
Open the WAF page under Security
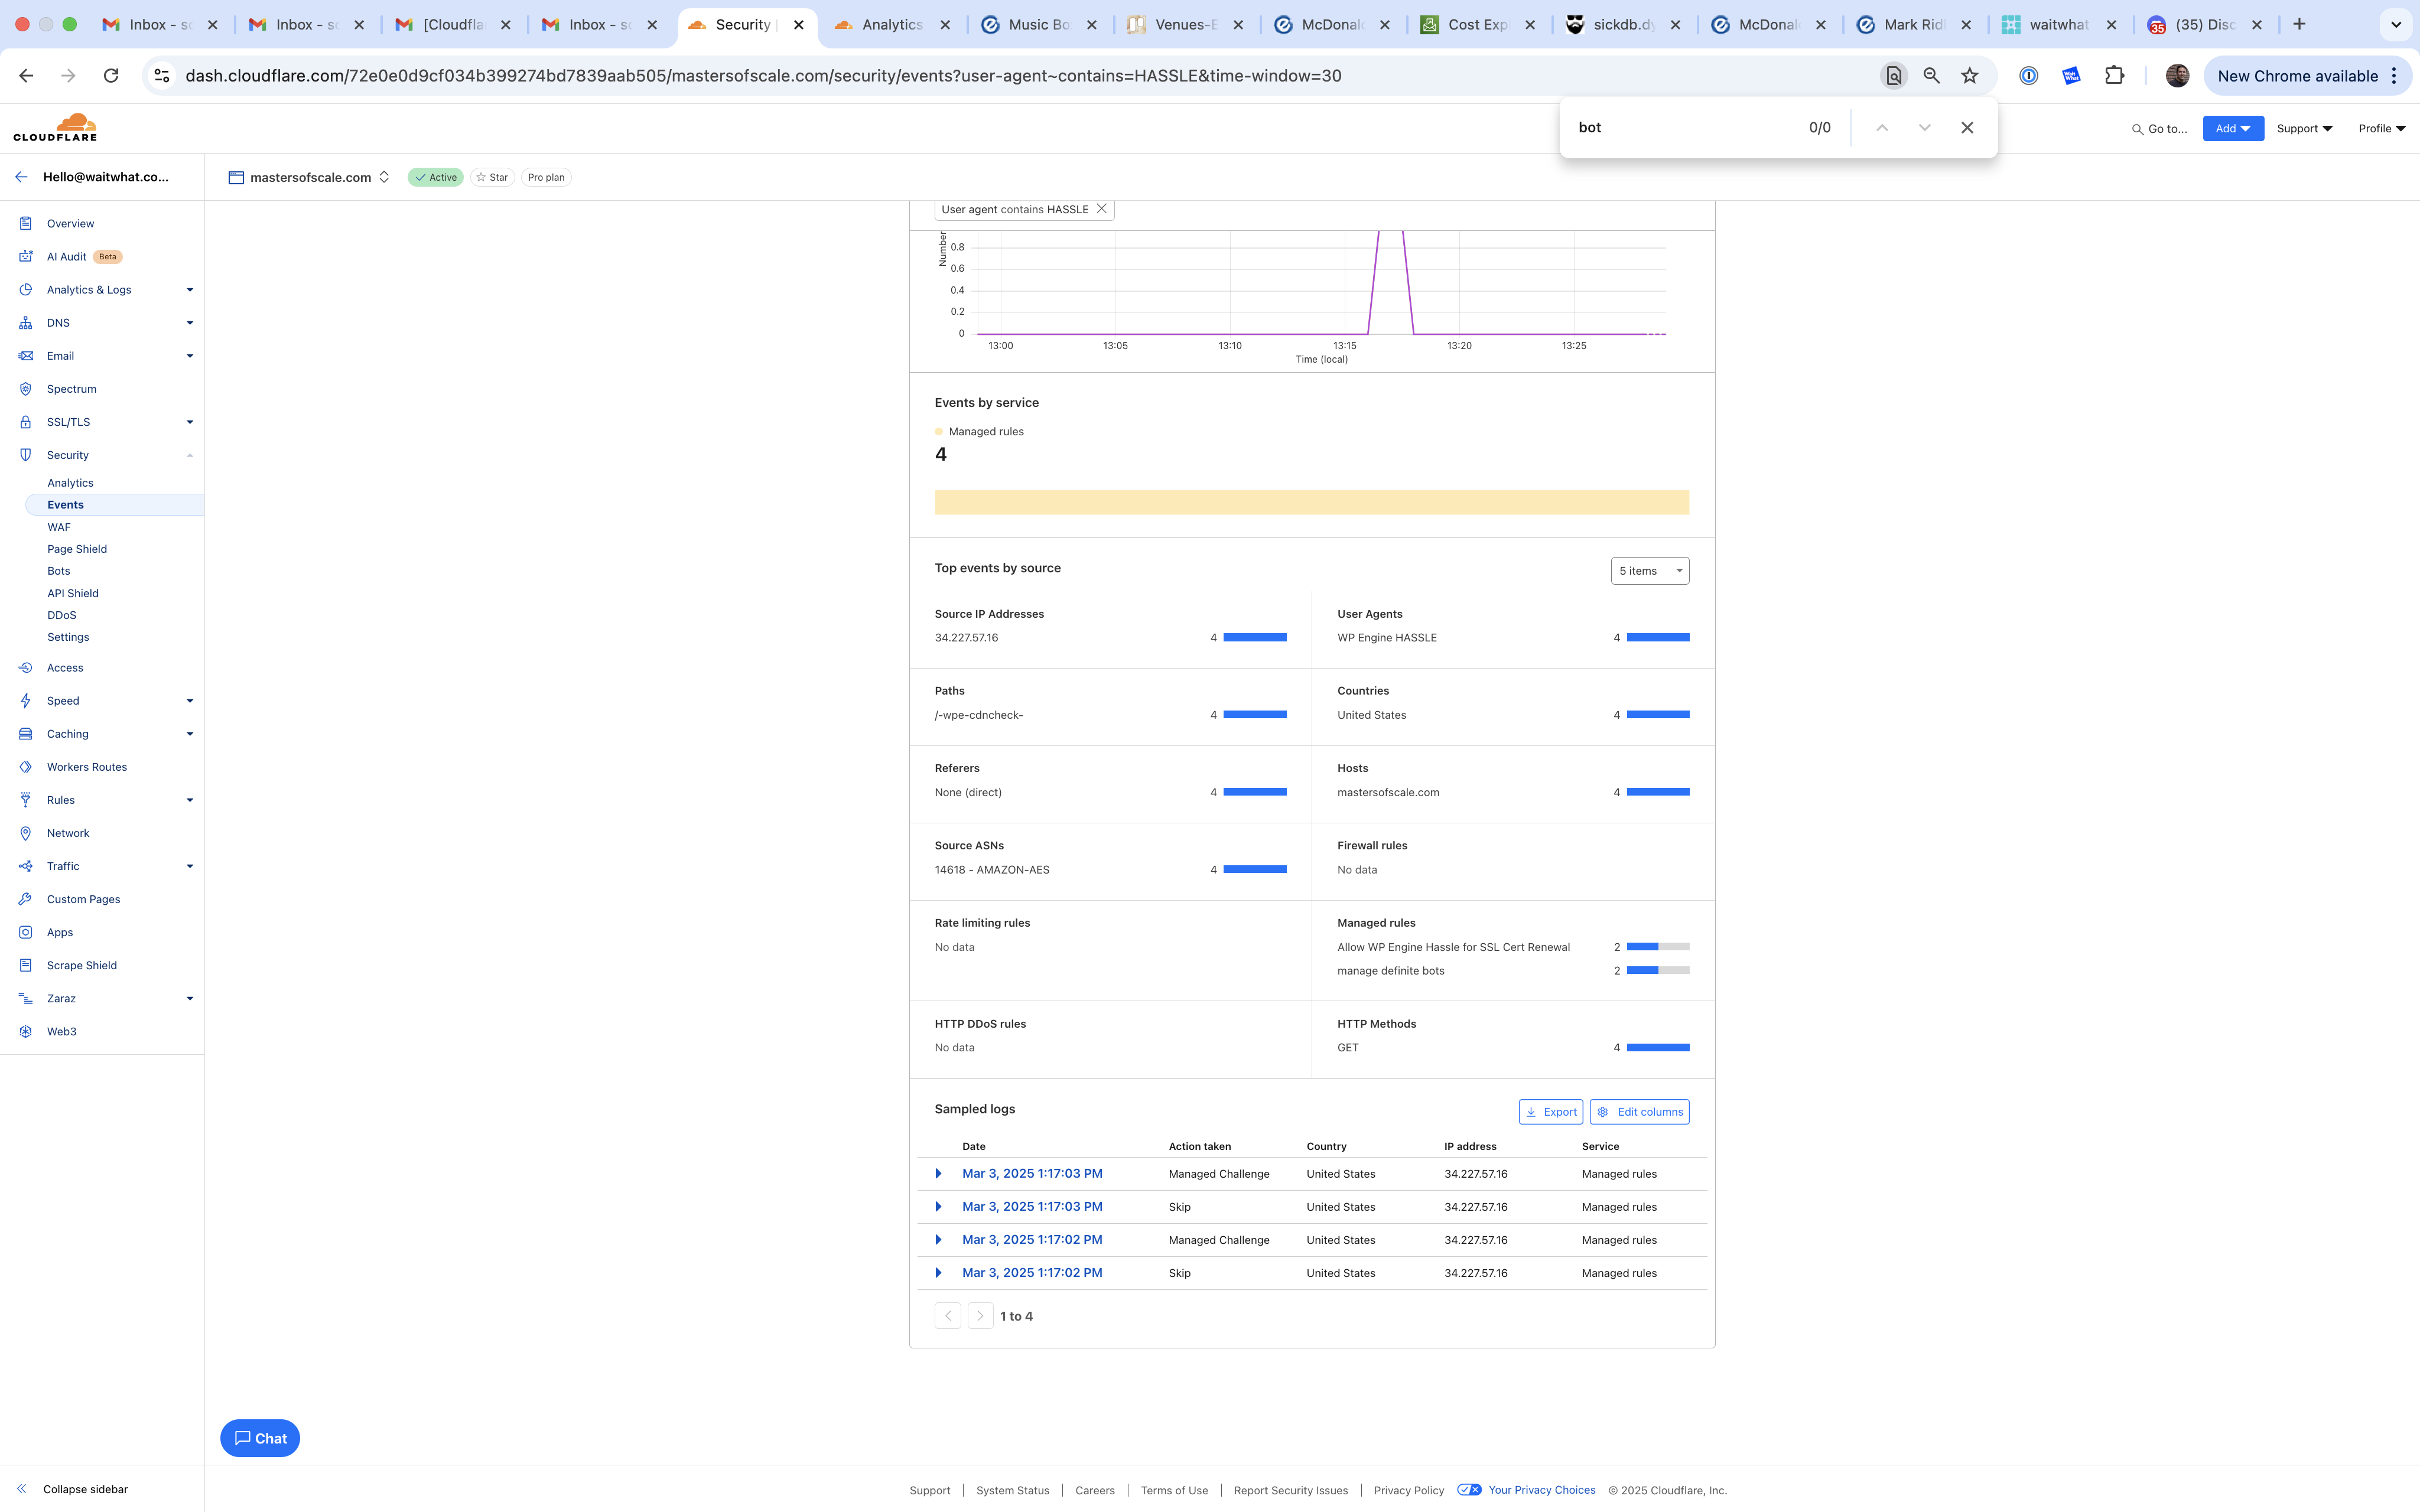[59, 527]
